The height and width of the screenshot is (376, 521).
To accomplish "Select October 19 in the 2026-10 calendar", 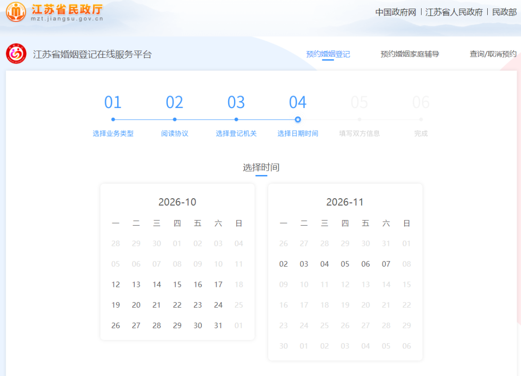I will 116,305.
